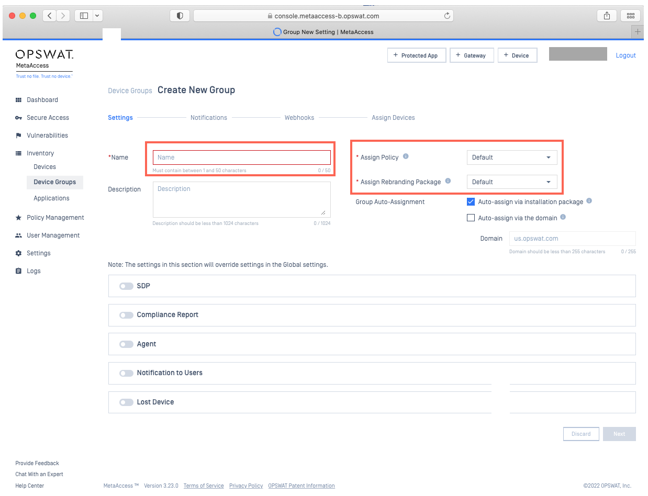The image size is (648, 496).
Task: Open Device Groups in sidebar
Action: tap(55, 182)
